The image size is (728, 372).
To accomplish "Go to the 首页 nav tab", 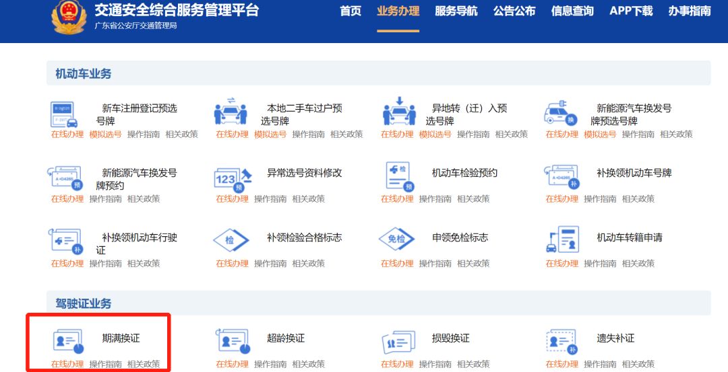I will tap(351, 11).
